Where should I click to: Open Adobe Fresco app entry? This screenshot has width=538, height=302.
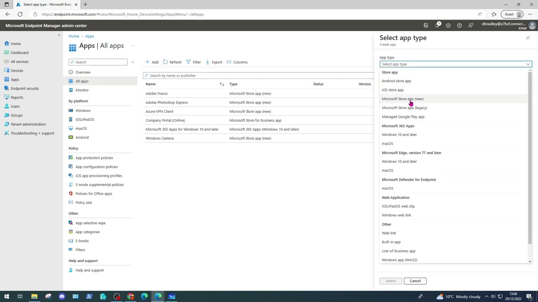156,94
